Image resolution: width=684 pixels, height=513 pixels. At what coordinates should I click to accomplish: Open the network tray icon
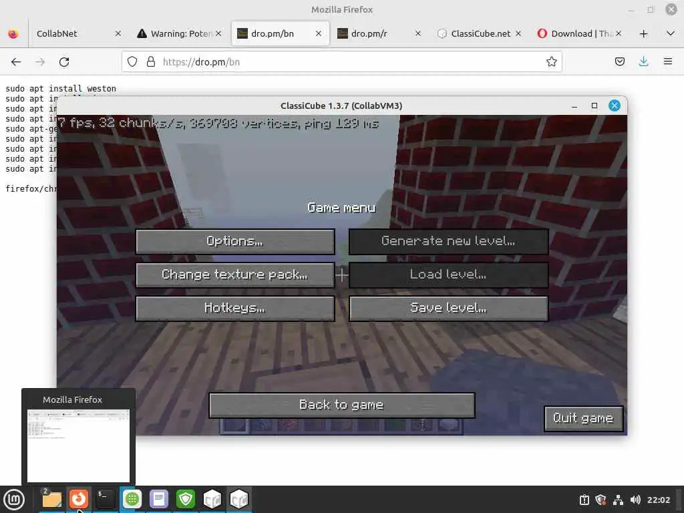pos(618,500)
